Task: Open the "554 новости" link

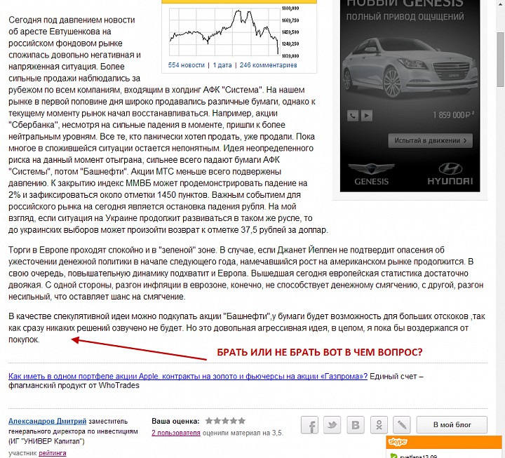Action: pyautogui.click(x=186, y=65)
